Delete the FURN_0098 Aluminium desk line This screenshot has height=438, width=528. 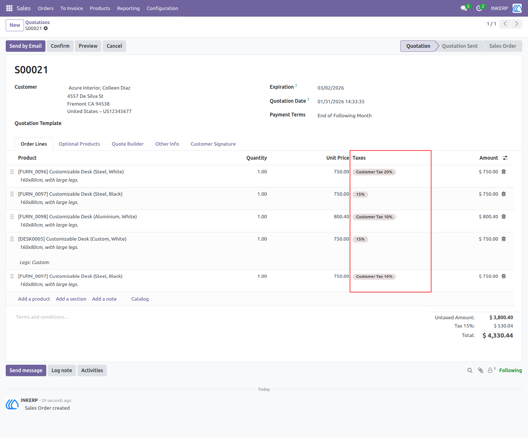click(504, 217)
